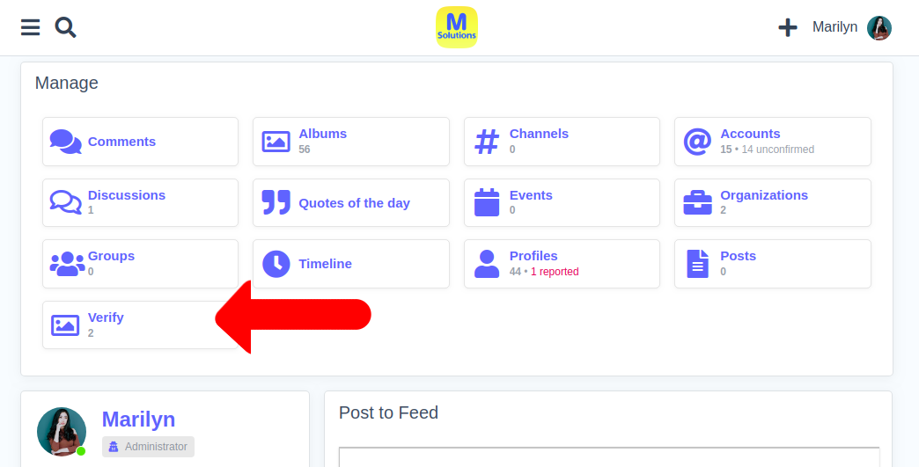Image resolution: width=919 pixels, height=467 pixels.
Task: Click the Channels hashtag icon
Action: 487,142
